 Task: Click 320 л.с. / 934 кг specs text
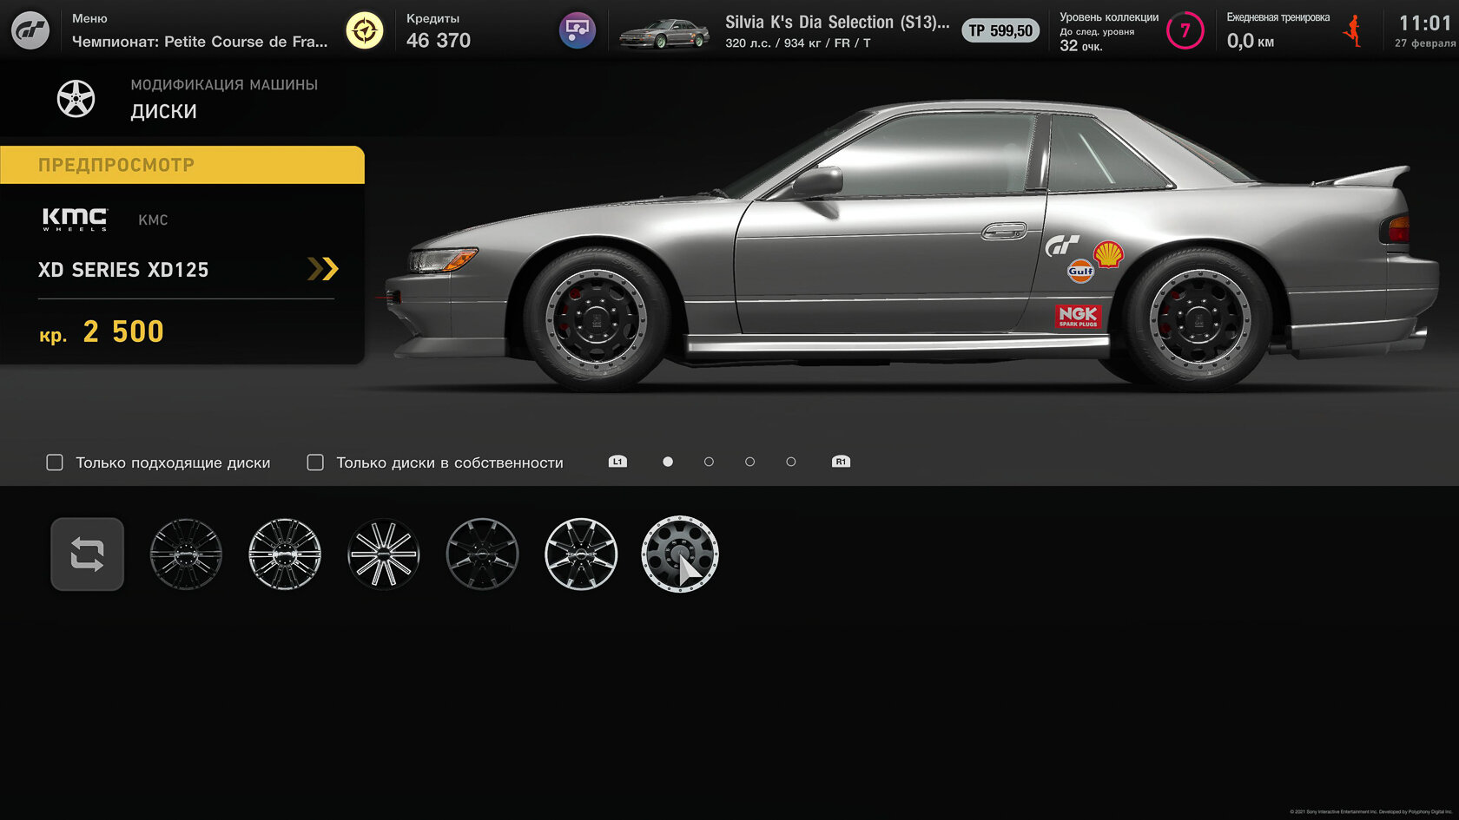tap(797, 43)
